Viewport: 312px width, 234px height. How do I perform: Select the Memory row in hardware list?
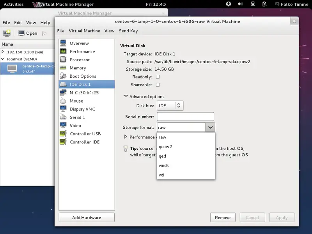click(x=87, y=68)
